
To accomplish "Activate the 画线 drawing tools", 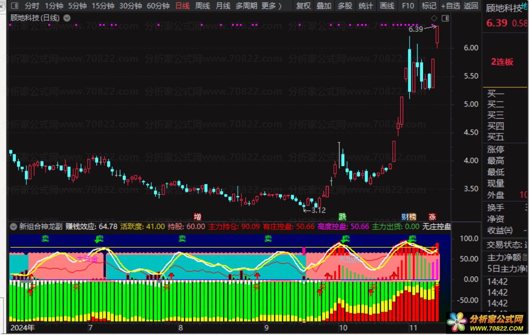I will [x=387, y=6].
